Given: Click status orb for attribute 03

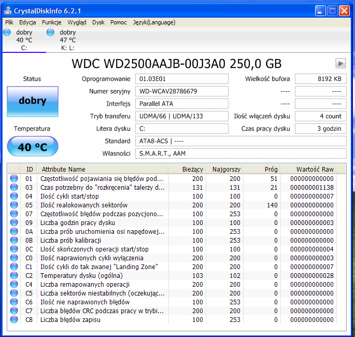Looking at the screenshot, I should [14, 187].
